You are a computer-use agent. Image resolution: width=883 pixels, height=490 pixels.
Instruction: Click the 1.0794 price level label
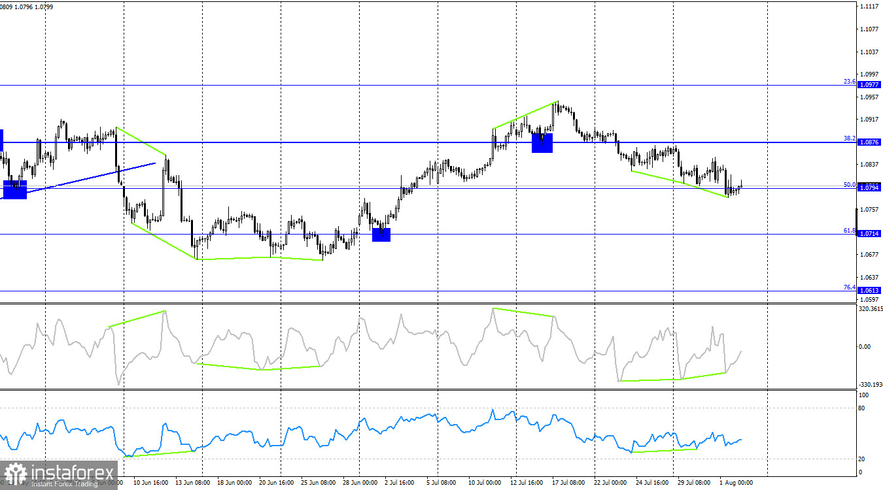(x=869, y=188)
